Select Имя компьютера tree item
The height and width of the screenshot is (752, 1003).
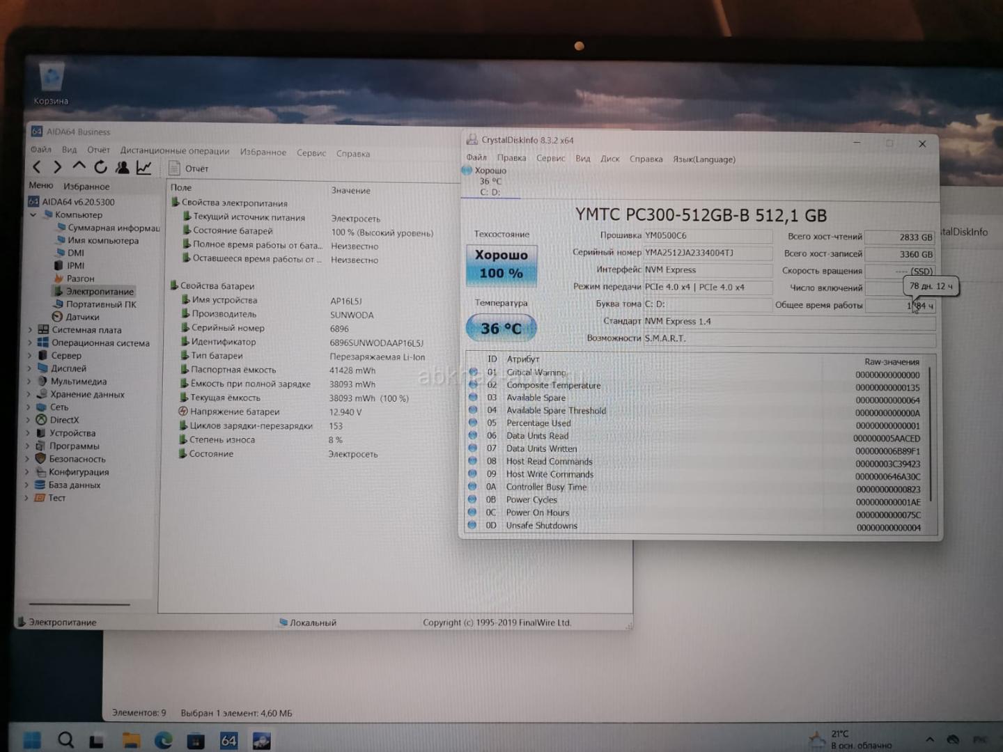click(97, 240)
